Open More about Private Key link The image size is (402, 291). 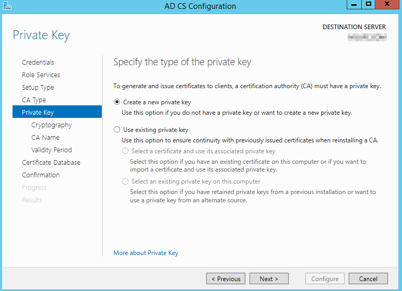[146, 253]
